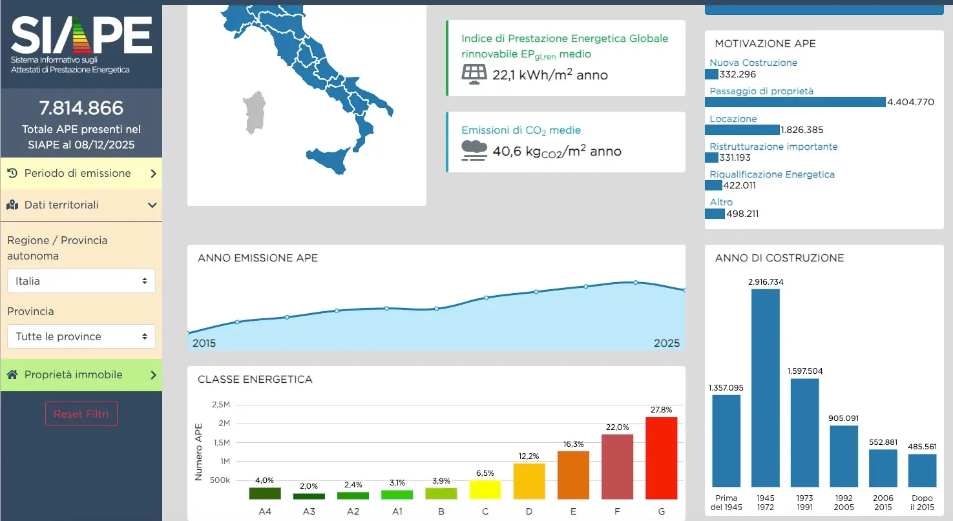The height and width of the screenshot is (521, 953).
Task: Select the Locazione motivation bar
Action: [x=742, y=130]
